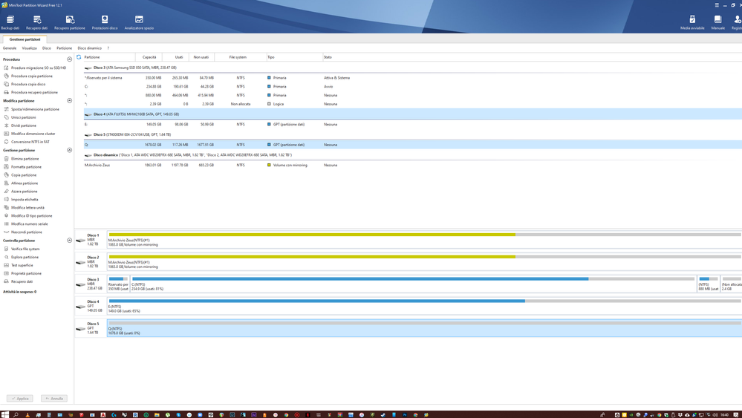Viewport: 742px width, 418px height.
Task: Open the Backup dati tool
Action: [x=10, y=22]
